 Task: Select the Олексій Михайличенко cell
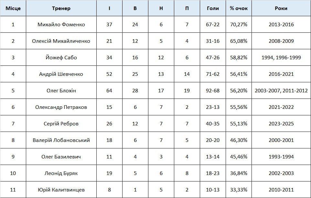tap(61, 41)
